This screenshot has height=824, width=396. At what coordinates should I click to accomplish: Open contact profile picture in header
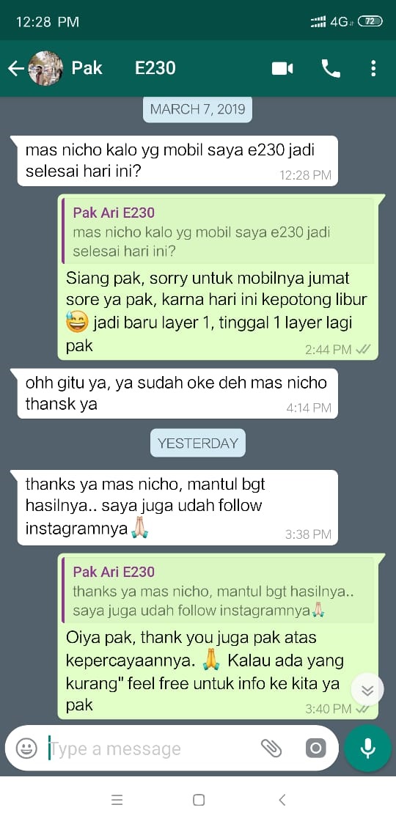point(45,68)
